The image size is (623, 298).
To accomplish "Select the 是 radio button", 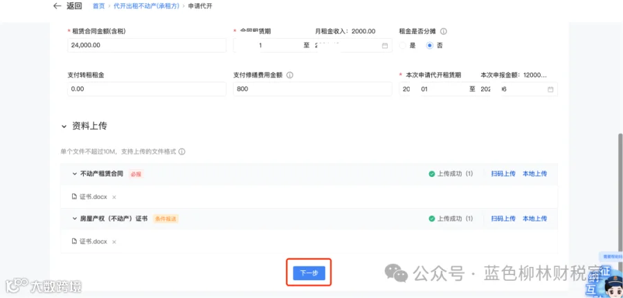I will [403, 46].
